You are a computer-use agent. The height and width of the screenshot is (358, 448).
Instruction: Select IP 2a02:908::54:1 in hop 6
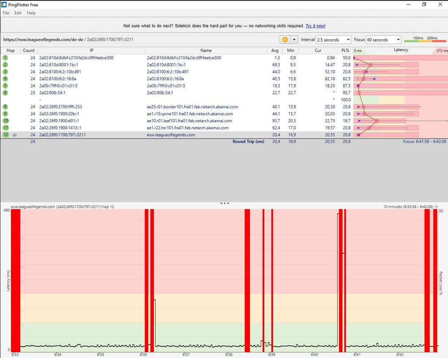[x=52, y=93]
